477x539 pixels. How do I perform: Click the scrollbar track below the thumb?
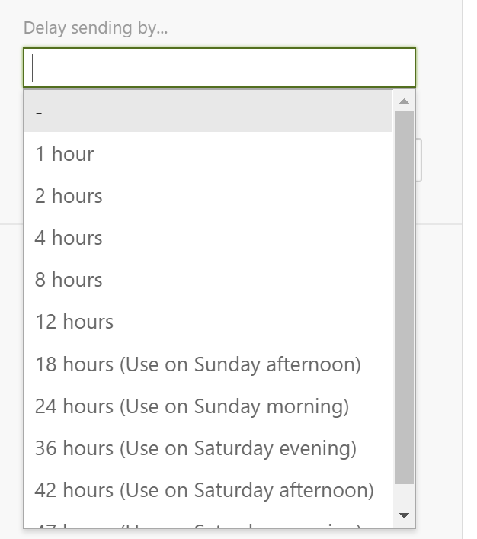pos(404,496)
